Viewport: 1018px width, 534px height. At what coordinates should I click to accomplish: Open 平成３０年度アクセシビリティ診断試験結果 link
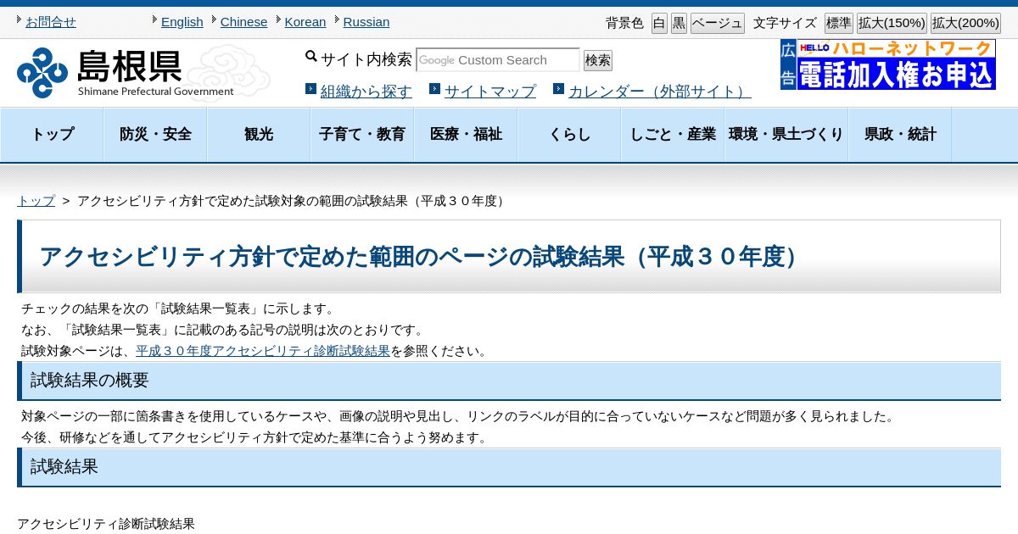click(263, 351)
